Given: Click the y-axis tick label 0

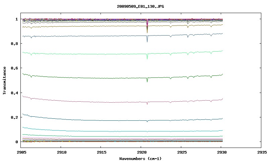Looking at the screenshot, I should point(16,142).
